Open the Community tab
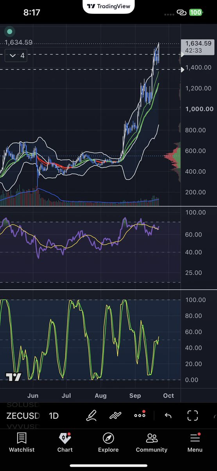 (151, 442)
